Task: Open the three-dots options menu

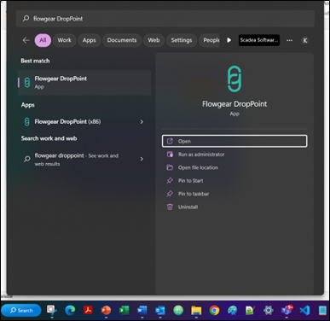Action: tap(289, 40)
